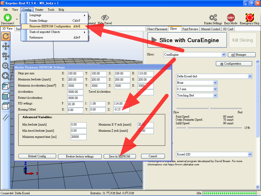Select the move viewpoint arrows tool

tap(6, 46)
